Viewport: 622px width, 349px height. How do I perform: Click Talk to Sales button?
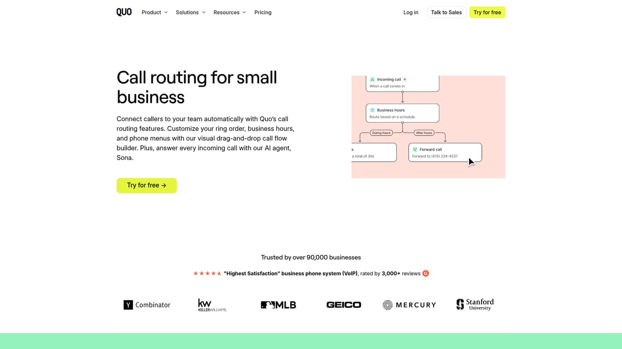pos(447,12)
